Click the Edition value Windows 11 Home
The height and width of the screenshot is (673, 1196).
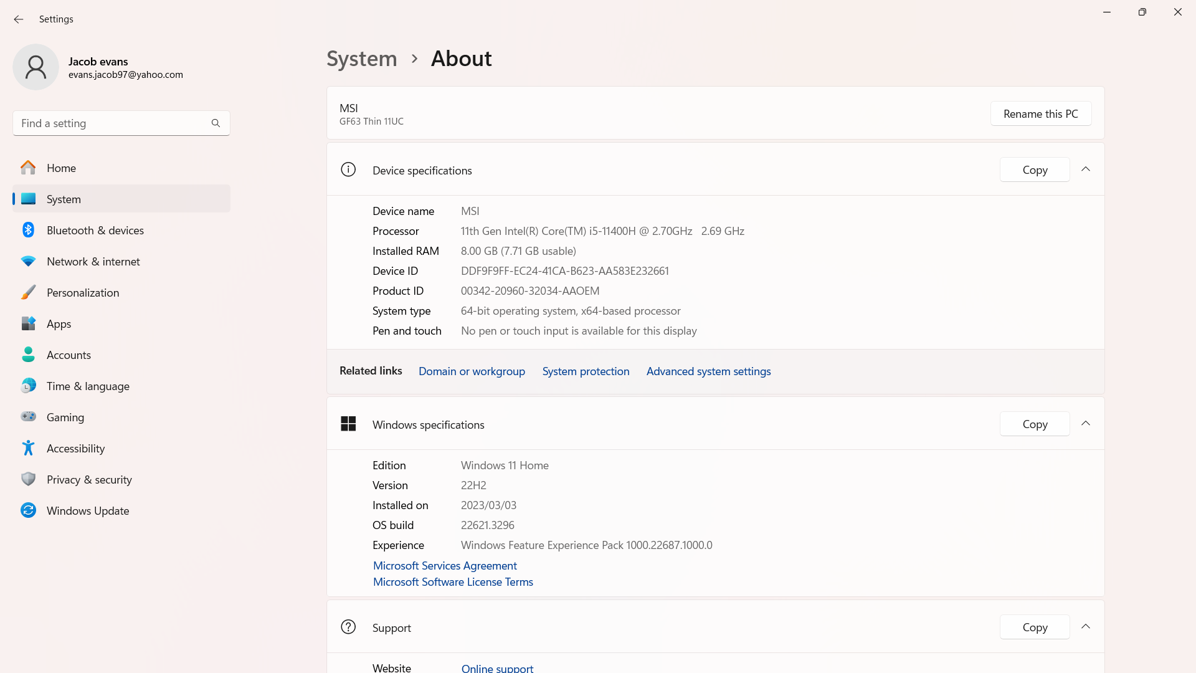[x=505, y=465]
